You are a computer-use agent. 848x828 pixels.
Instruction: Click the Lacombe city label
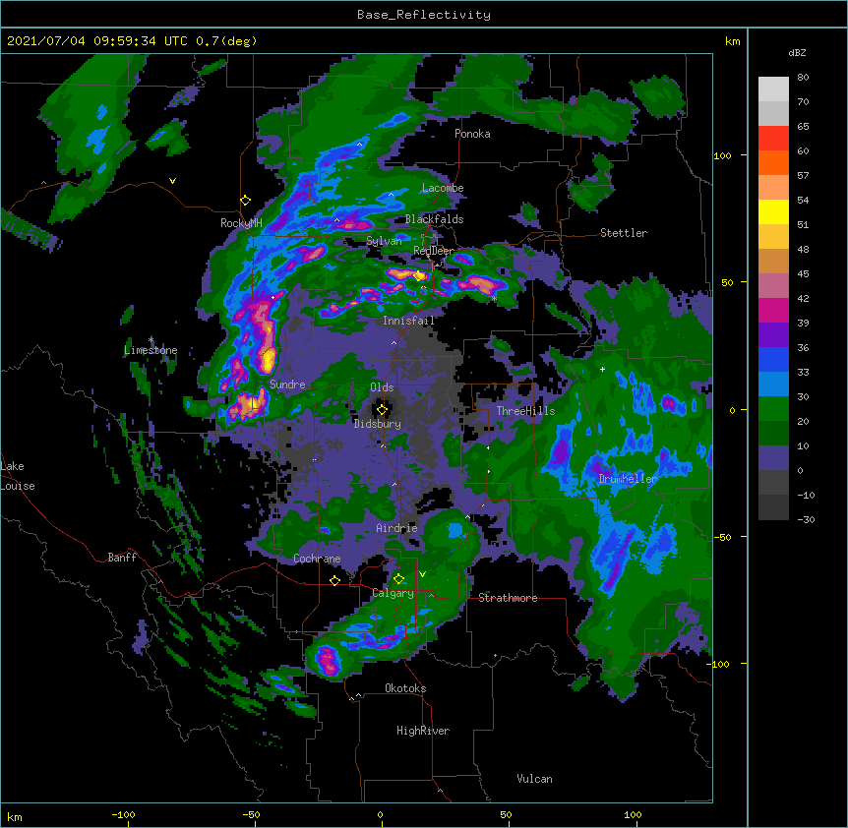point(443,188)
